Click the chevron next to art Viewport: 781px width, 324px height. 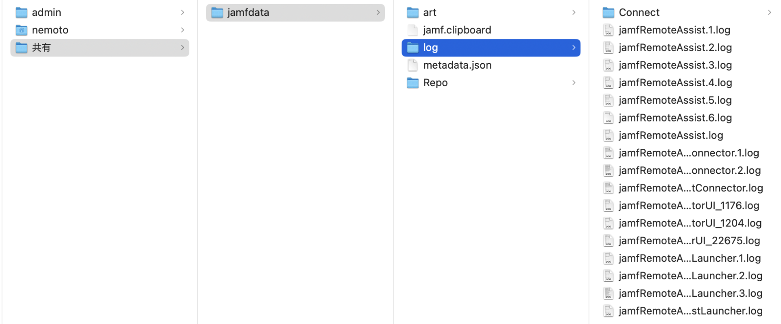(x=574, y=12)
